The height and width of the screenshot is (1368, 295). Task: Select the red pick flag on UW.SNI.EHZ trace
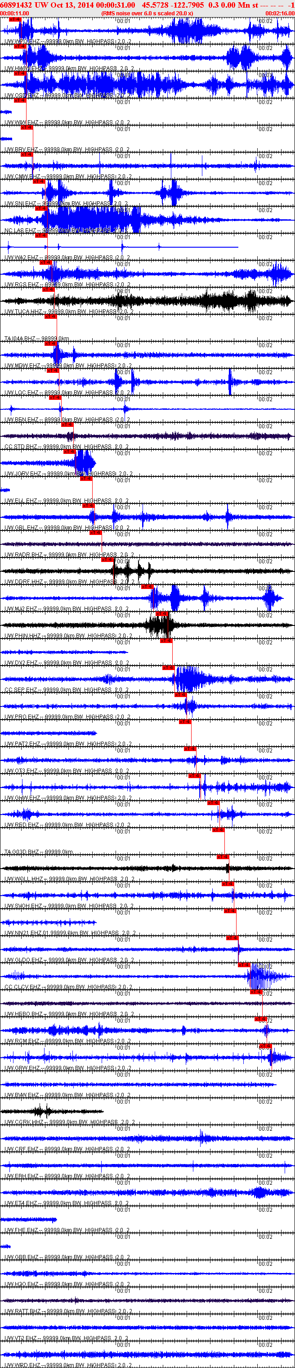click(39, 181)
